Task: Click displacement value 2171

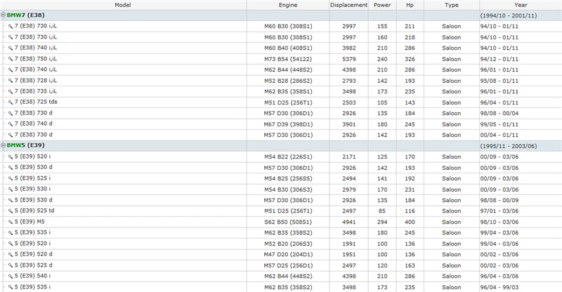Action: coord(348,157)
